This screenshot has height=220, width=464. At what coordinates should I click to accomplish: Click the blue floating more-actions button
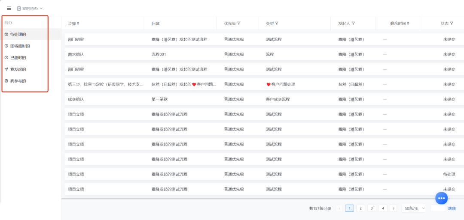442,198
